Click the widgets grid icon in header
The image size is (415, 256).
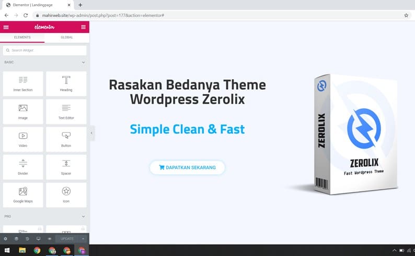point(83,27)
